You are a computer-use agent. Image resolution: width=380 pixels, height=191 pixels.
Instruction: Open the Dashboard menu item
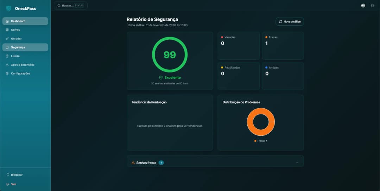(25, 21)
